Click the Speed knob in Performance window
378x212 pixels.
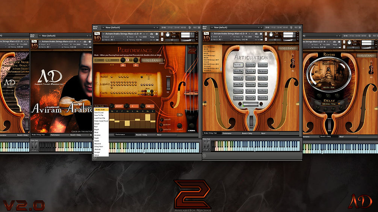tap(179, 126)
